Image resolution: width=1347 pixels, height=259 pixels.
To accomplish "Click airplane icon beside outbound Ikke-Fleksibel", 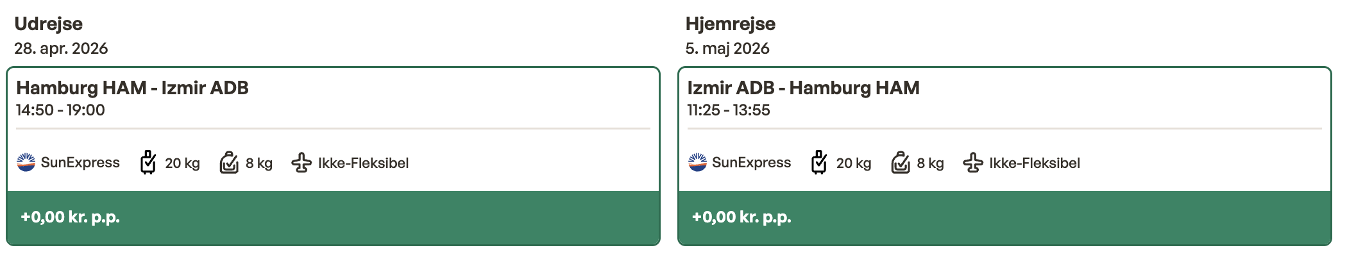I will click(301, 163).
